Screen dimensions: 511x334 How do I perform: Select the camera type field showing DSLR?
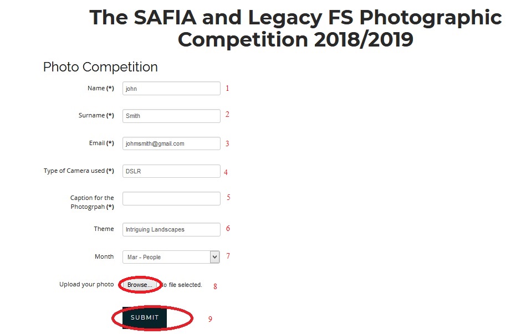[171, 171]
